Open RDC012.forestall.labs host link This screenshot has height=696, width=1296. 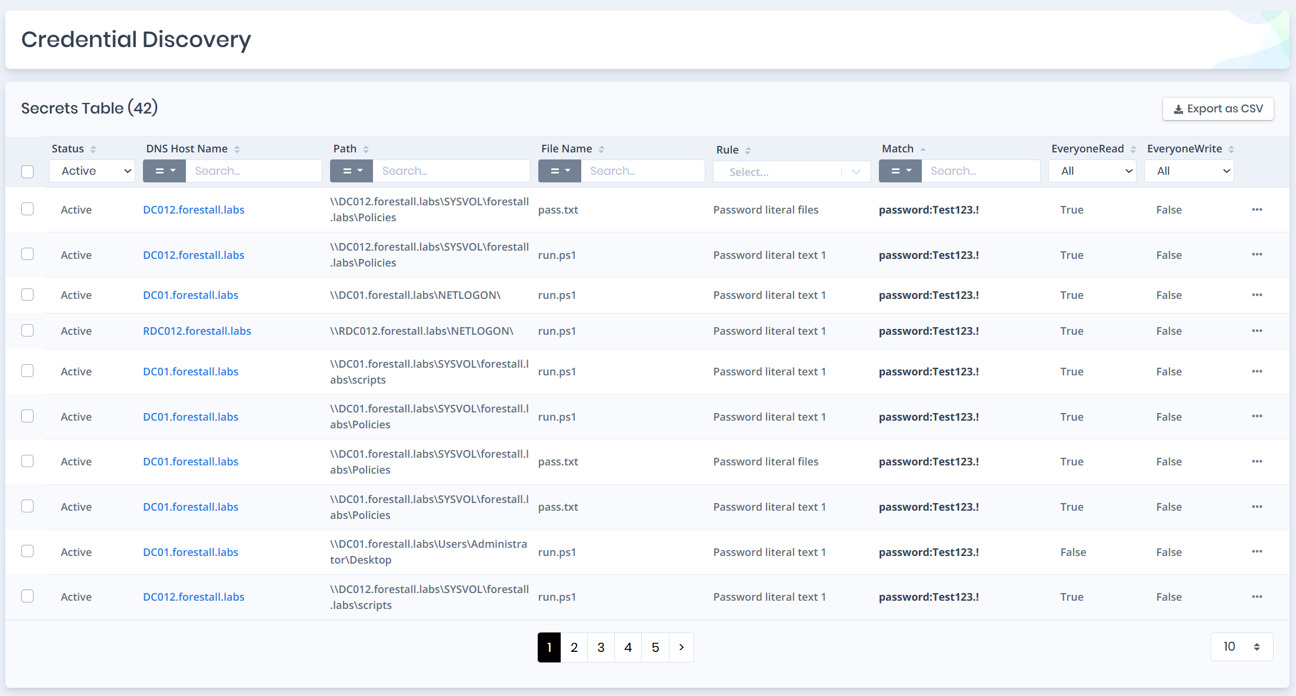click(197, 331)
